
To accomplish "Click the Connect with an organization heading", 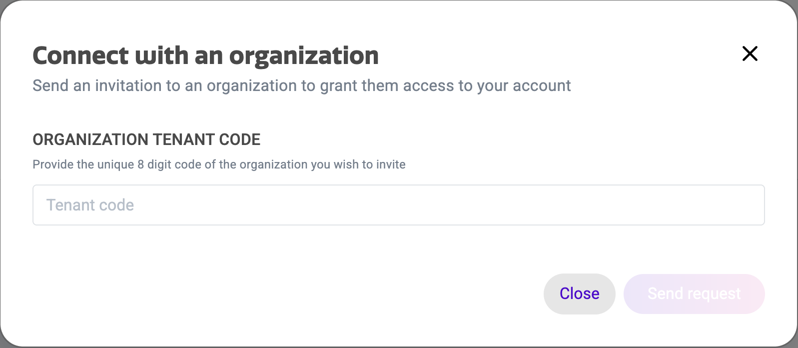I will (205, 55).
